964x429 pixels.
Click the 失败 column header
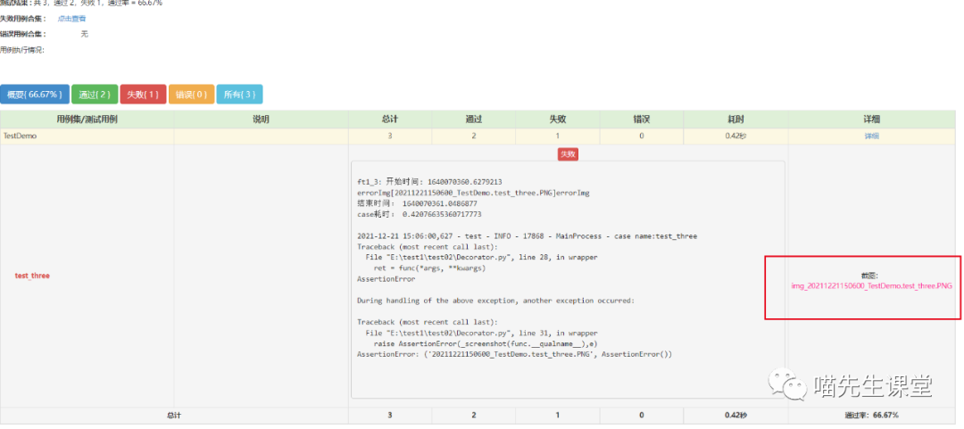tap(558, 120)
